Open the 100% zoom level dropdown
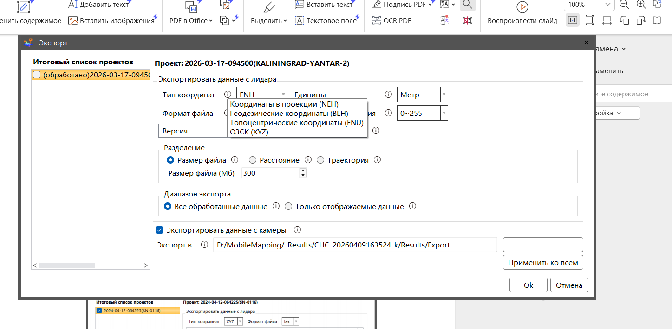This screenshot has width=672, height=329. click(x=589, y=5)
